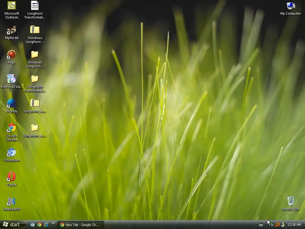Select the Google Chrome desktop shortcut
Screen dimensions: 305x229
(x=12, y=132)
